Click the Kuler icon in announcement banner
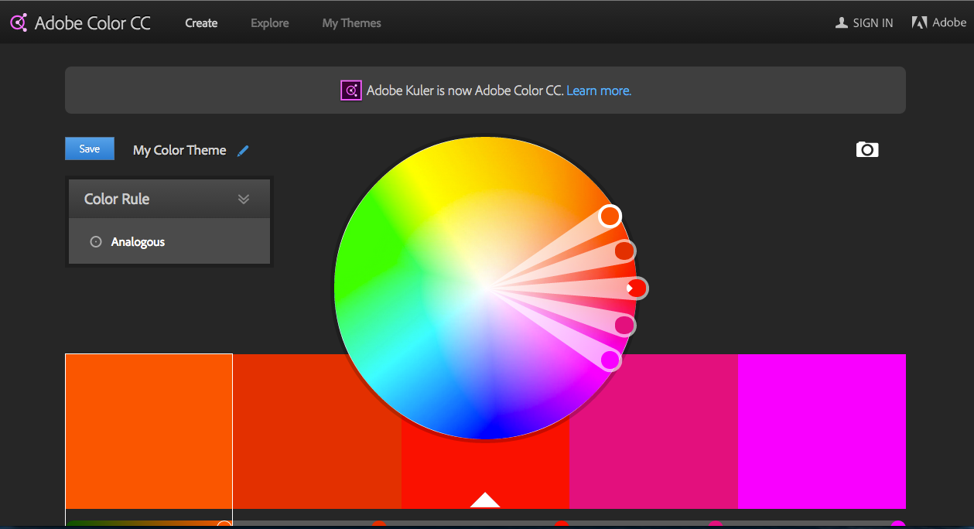The image size is (974, 529). [351, 90]
